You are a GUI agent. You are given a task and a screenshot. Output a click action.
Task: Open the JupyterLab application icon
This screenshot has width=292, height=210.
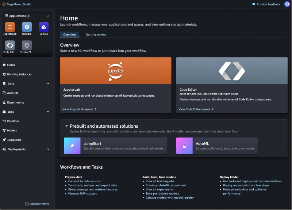click(x=10, y=27)
